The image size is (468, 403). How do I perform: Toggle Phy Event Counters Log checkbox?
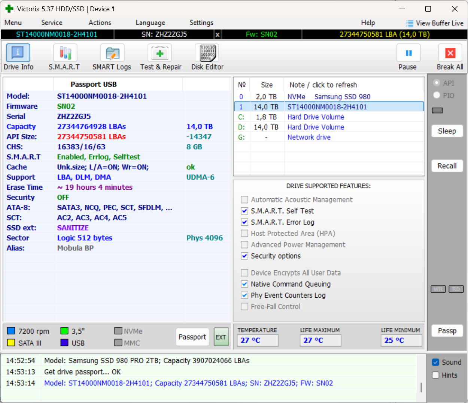click(244, 295)
